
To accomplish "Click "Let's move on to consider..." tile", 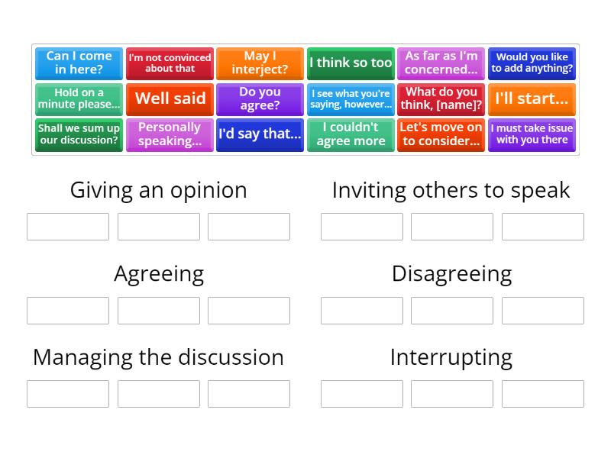I will pos(441,134).
